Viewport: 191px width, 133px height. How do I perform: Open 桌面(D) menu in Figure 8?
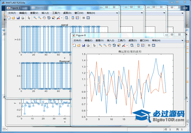coord(133,40)
